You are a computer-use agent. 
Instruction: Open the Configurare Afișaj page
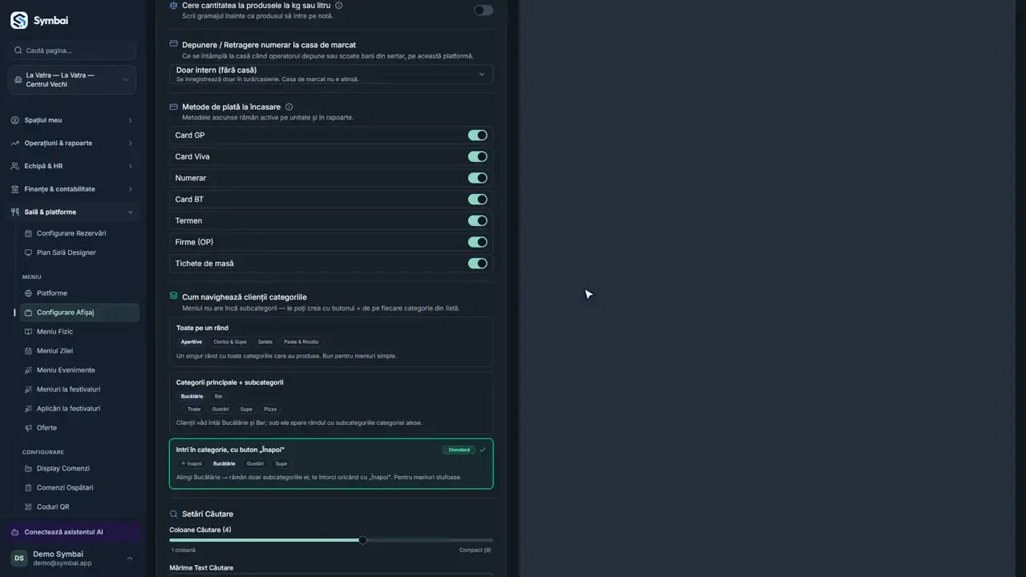(79, 313)
